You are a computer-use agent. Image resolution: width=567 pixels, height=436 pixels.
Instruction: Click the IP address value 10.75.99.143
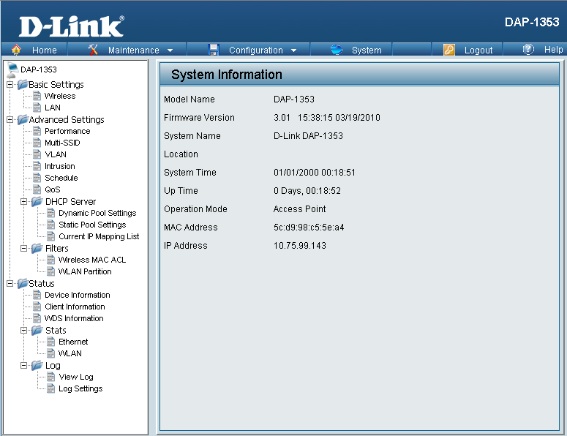click(300, 246)
